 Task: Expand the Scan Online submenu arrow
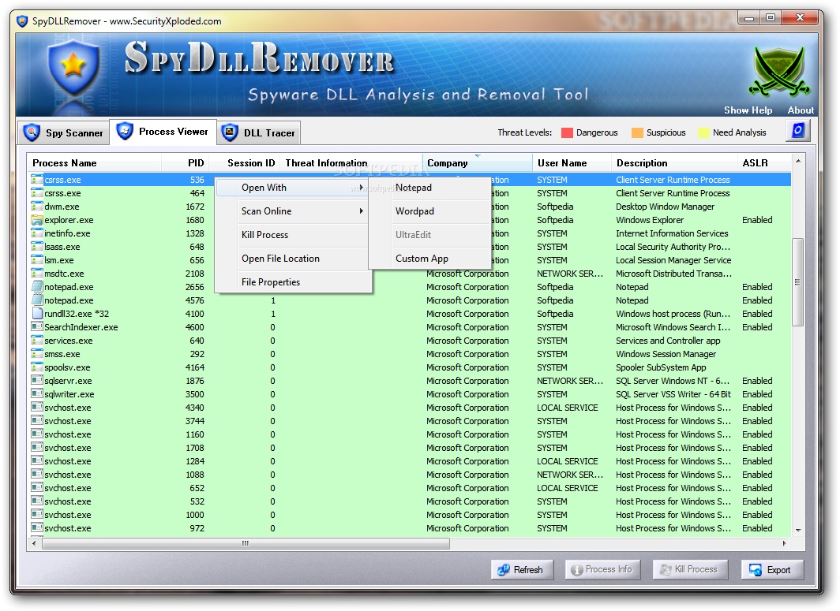point(362,210)
